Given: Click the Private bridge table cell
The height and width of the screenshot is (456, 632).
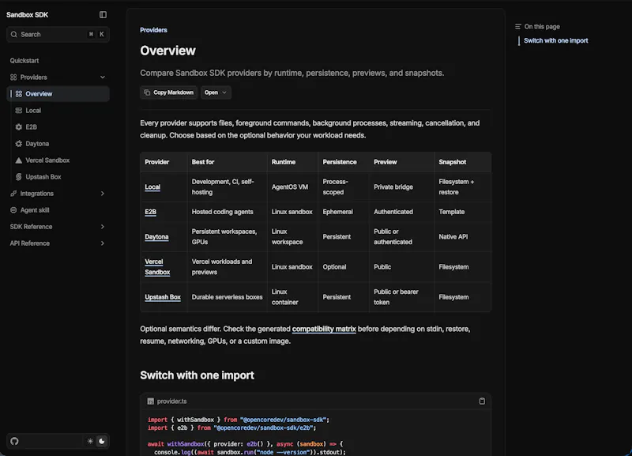Looking at the screenshot, I should click(393, 187).
